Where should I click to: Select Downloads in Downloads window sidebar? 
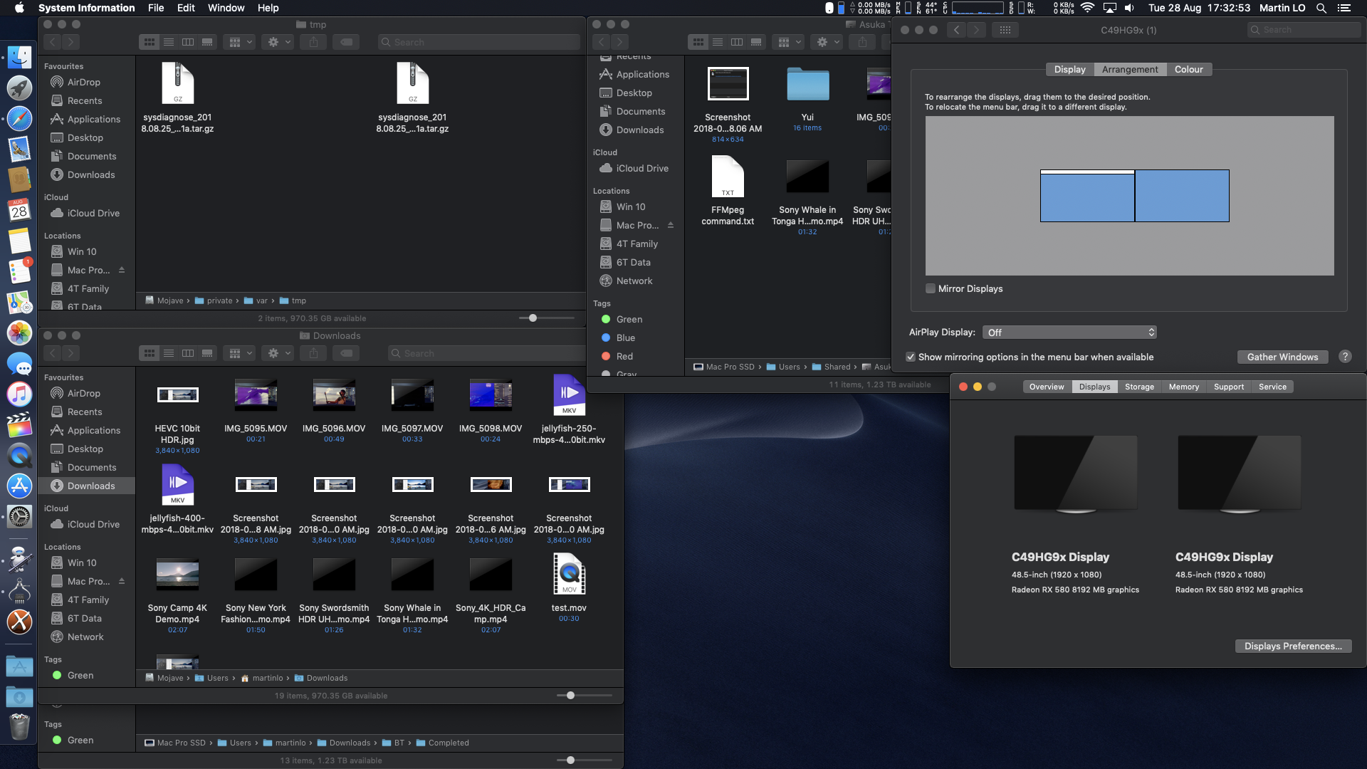86,486
